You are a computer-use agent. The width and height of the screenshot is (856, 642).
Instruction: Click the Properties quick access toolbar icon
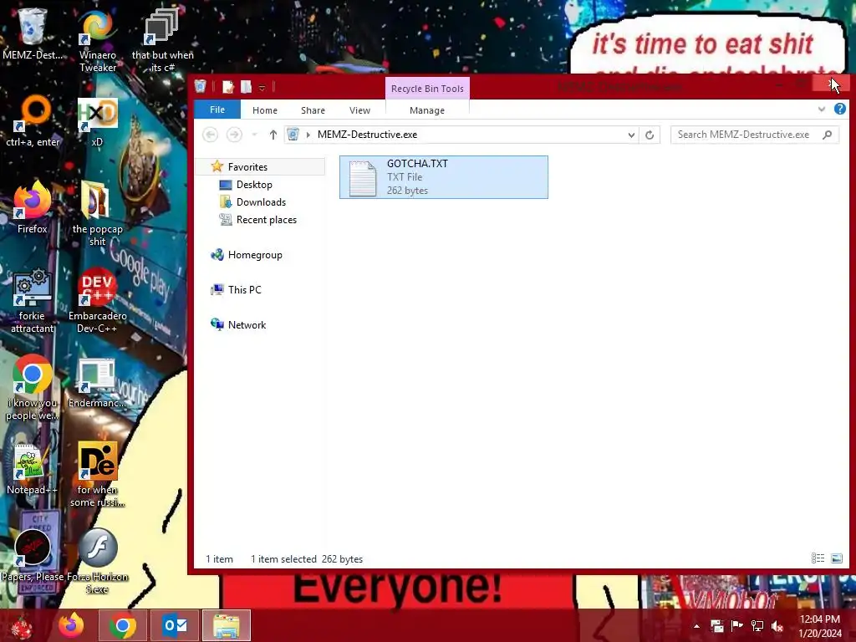[x=228, y=87]
